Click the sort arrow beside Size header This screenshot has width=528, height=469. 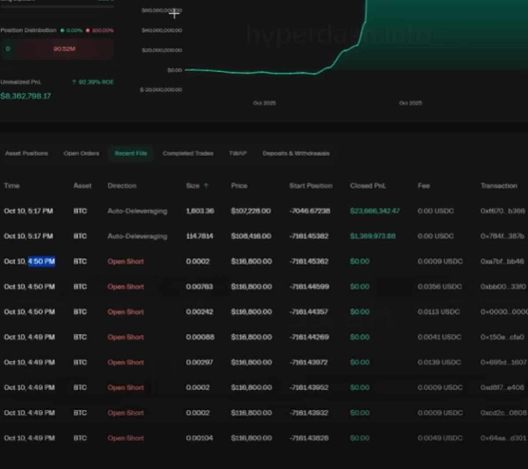(x=206, y=186)
